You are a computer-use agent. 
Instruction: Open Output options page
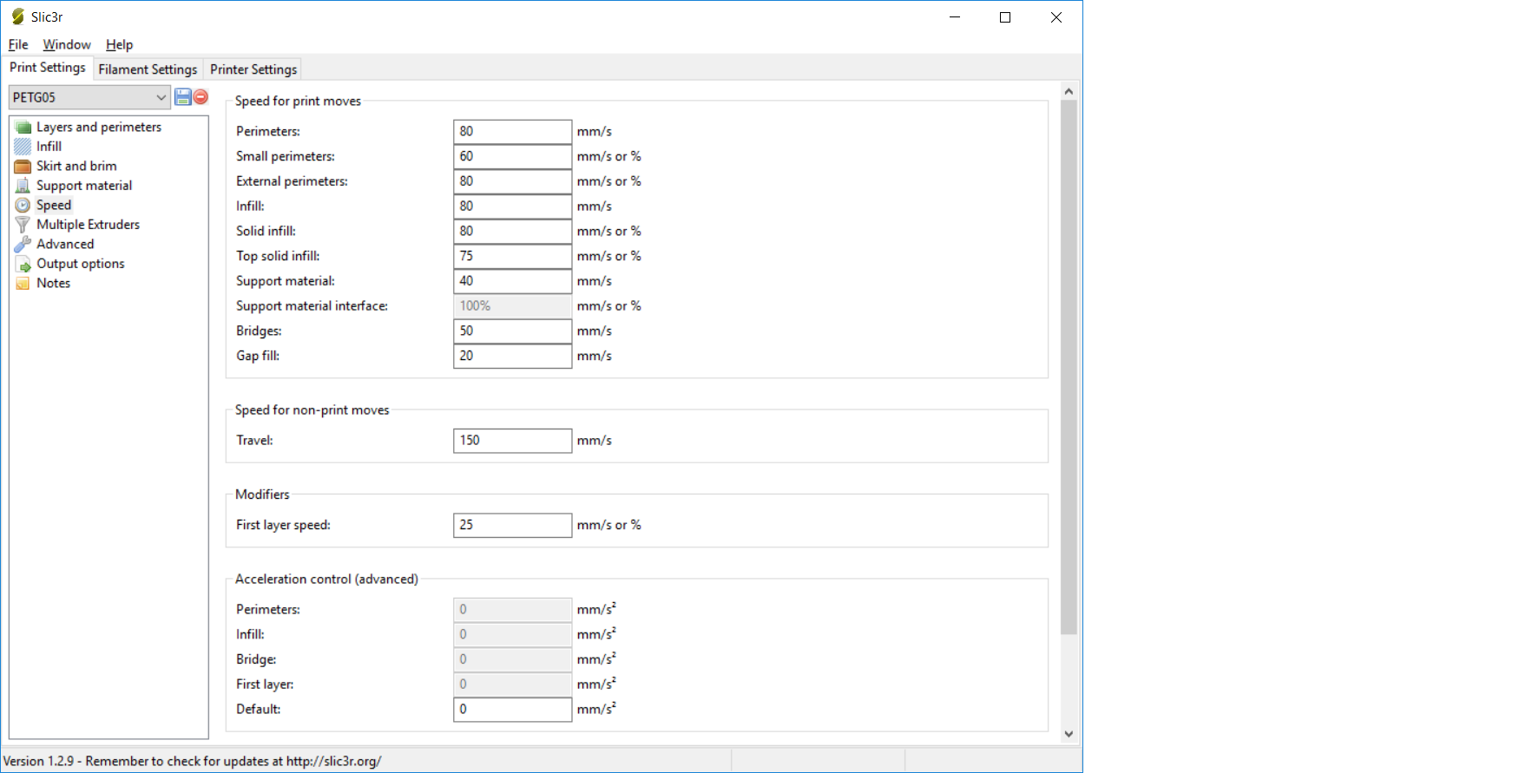click(x=80, y=264)
